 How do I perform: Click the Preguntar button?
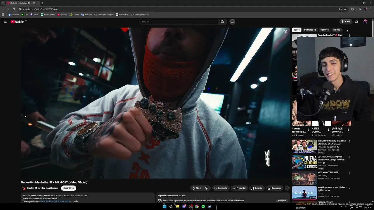[x=239, y=188]
